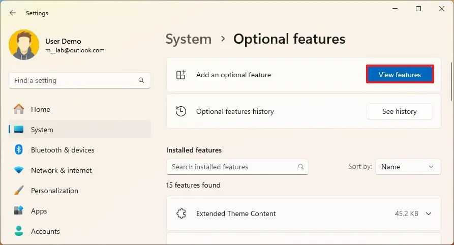
Task: Click the Optional features history clock icon
Action: coord(181,111)
